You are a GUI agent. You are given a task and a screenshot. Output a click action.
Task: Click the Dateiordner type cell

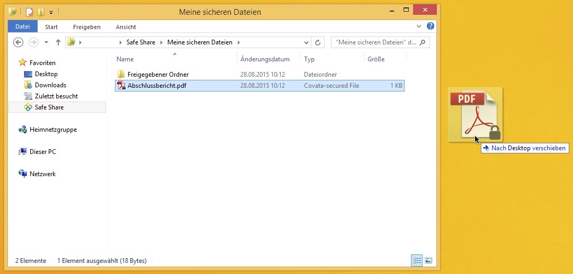coord(320,75)
